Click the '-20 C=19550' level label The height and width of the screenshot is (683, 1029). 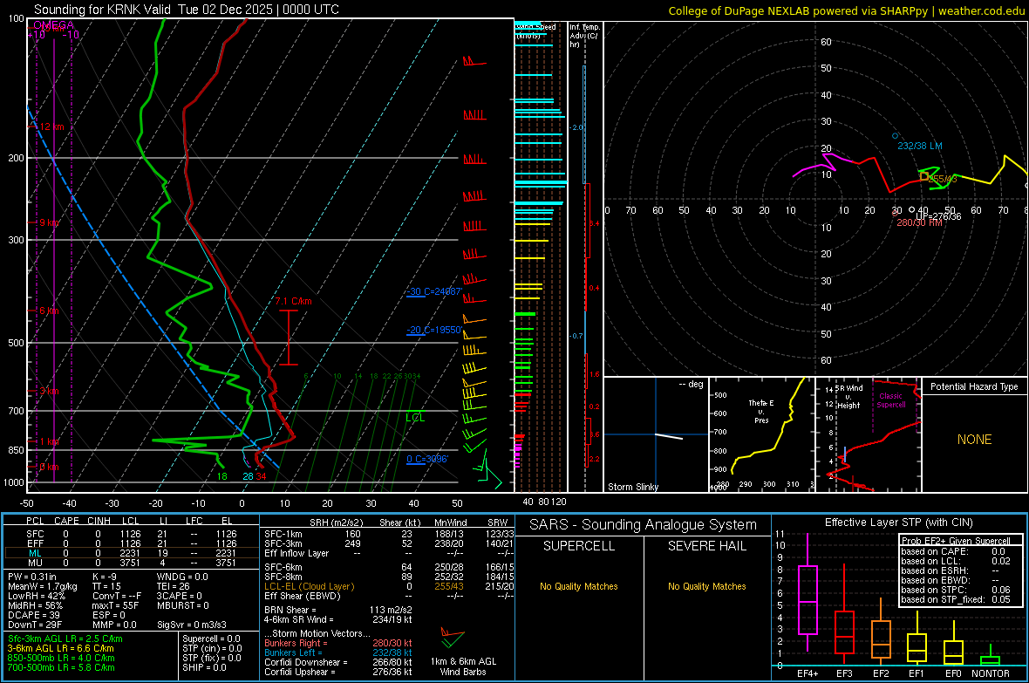coord(434,330)
